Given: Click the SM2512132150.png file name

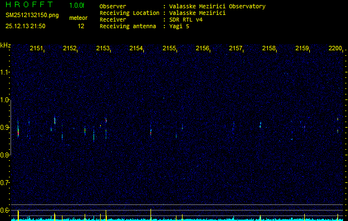Looking at the screenshot, I should pos(32,15).
